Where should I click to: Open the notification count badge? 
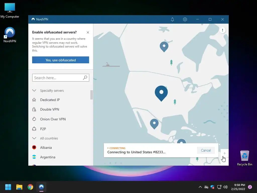pyautogui.click(x=250, y=187)
